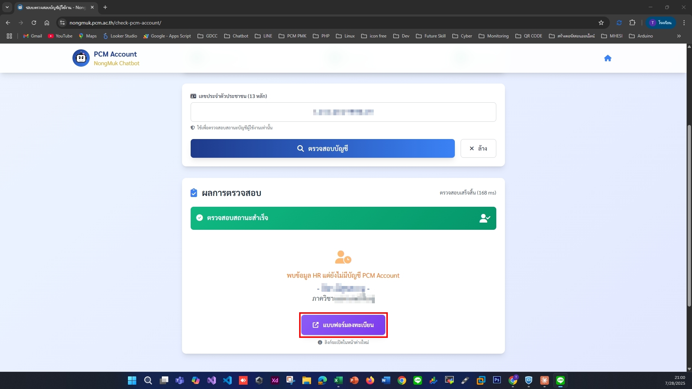
Task: Click the ล้าง clear button
Action: point(478,148)
